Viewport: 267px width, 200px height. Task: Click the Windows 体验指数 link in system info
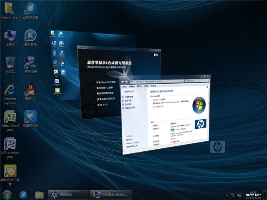point(180,129)
